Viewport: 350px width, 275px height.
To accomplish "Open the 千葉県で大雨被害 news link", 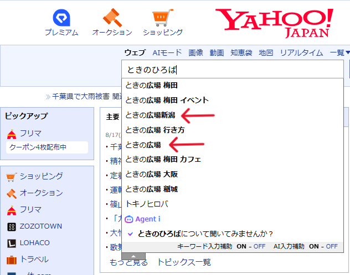I will point(86,97).
